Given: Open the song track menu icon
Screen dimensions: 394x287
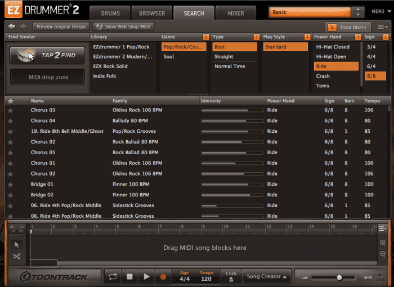Looking at the screenshot, I should 382,228.
